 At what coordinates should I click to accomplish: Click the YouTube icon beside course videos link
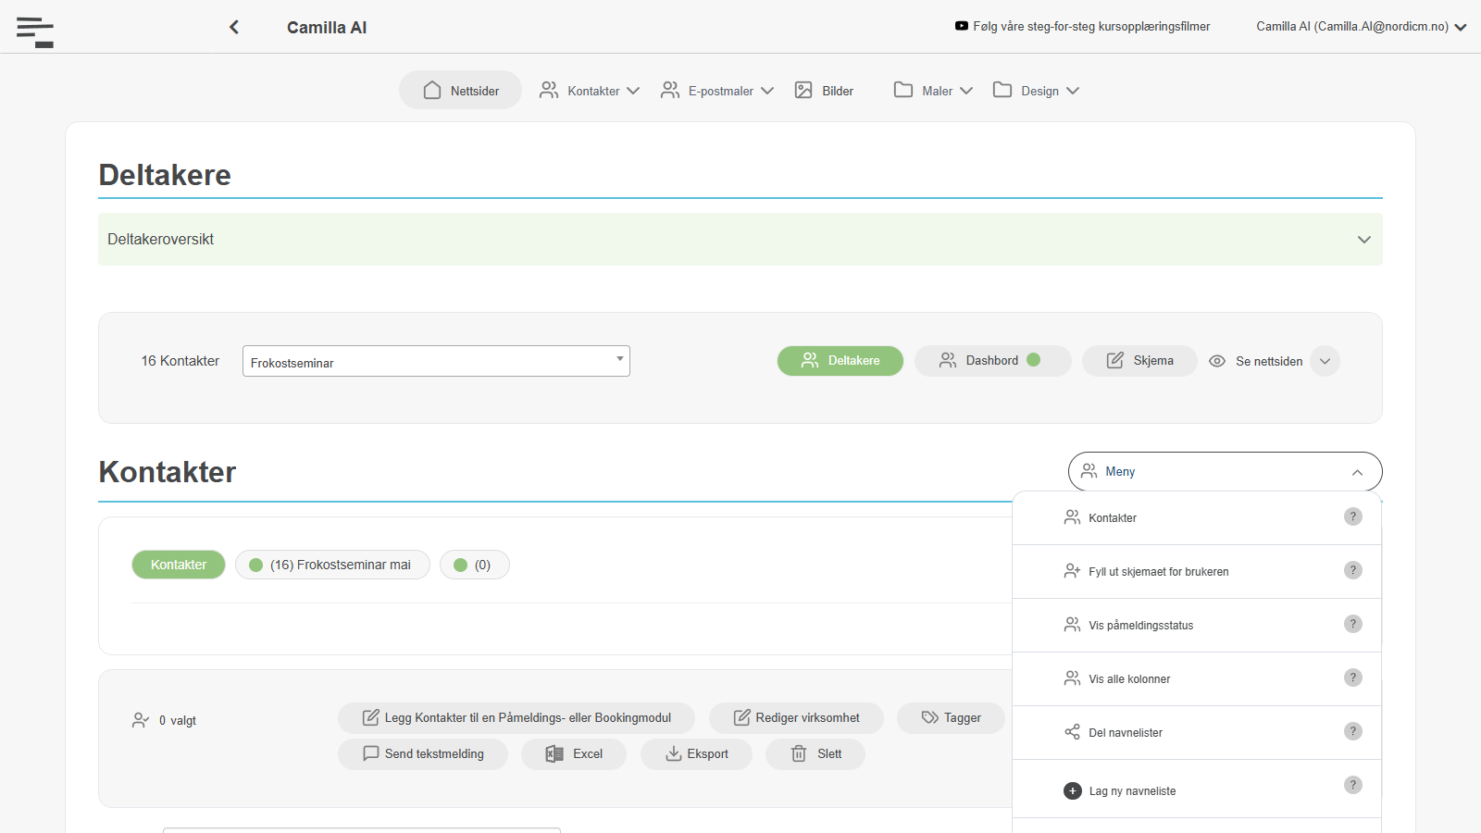962,26
